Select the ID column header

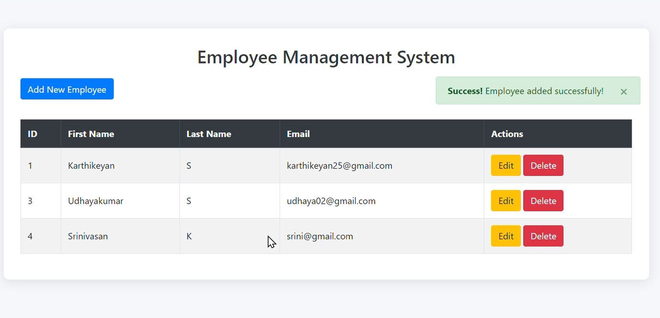point(32,133)
